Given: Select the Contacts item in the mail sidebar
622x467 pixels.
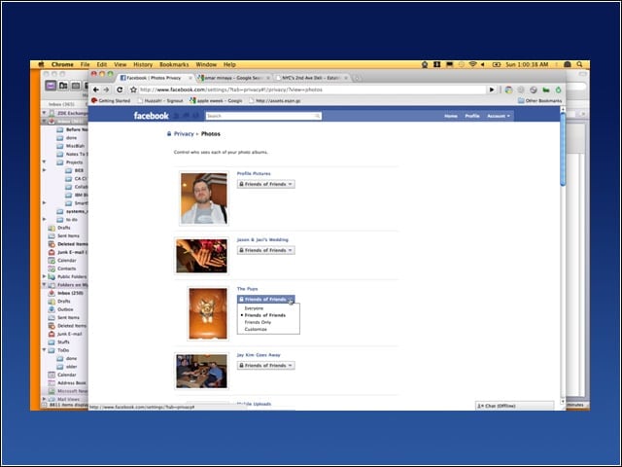Looking at the screenshot, I should point(66,269).
